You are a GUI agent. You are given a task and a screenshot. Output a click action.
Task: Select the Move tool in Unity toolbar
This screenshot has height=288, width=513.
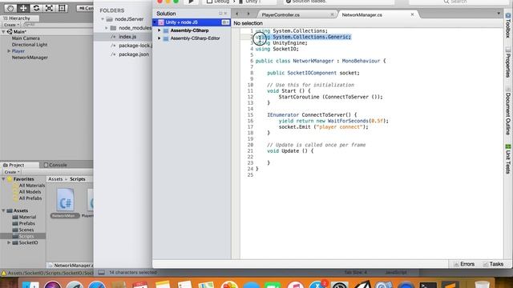23,8
